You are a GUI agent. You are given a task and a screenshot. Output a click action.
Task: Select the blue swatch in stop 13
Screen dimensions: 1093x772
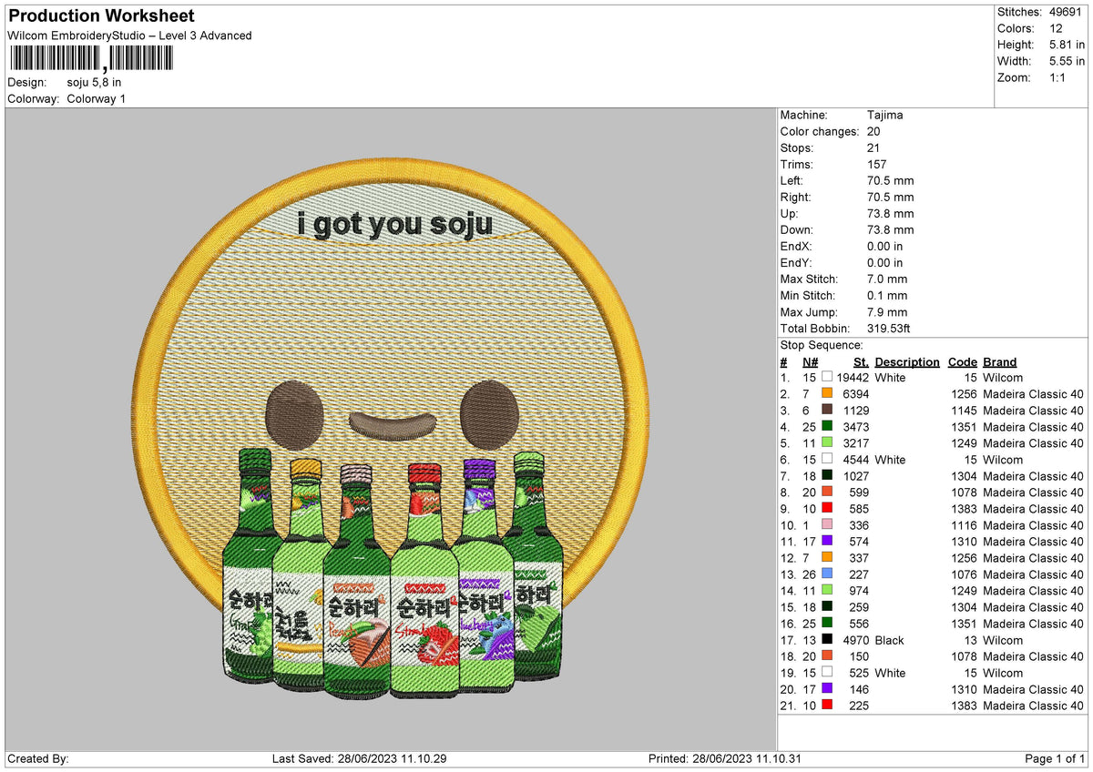click(827, 574)
